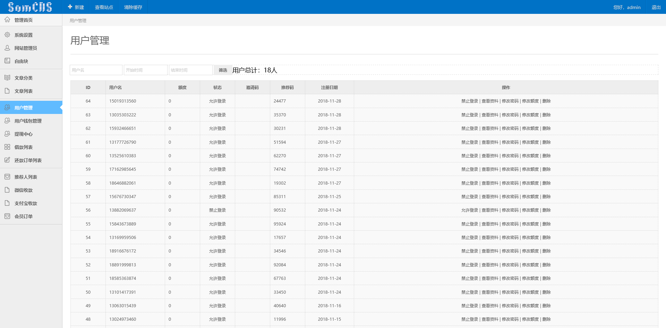Viewport: 666px width, 328px height.
Task: Click 删除 for user ID 60
Action: [x=547, y=156]
